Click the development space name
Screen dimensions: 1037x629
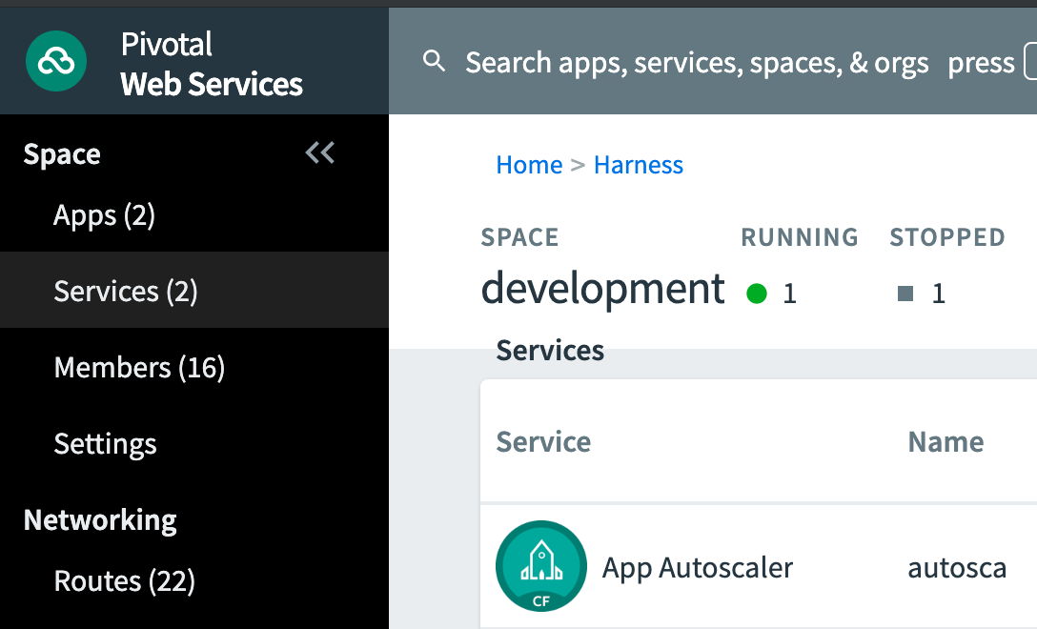(602, 289)
